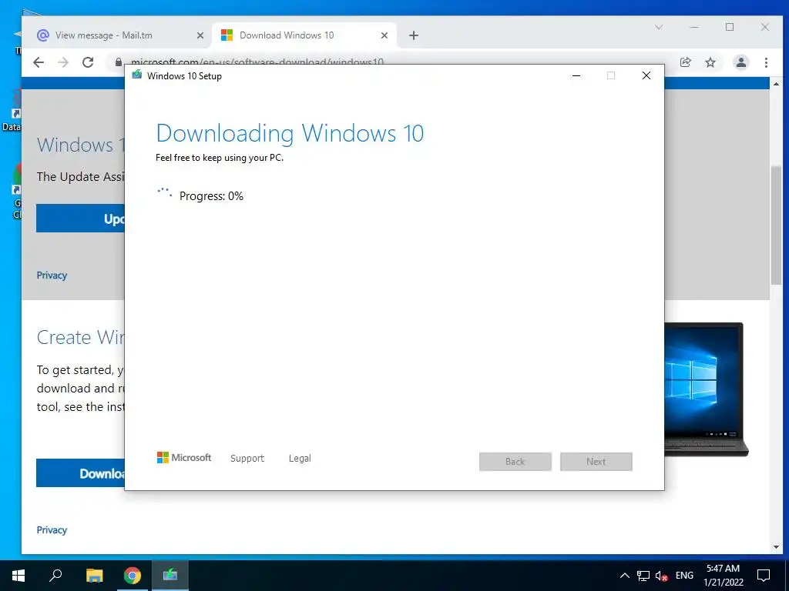Open a new Chrome tab
This screenshot has height=591, width=789.
pyautogui.click(x=414, y=35)
